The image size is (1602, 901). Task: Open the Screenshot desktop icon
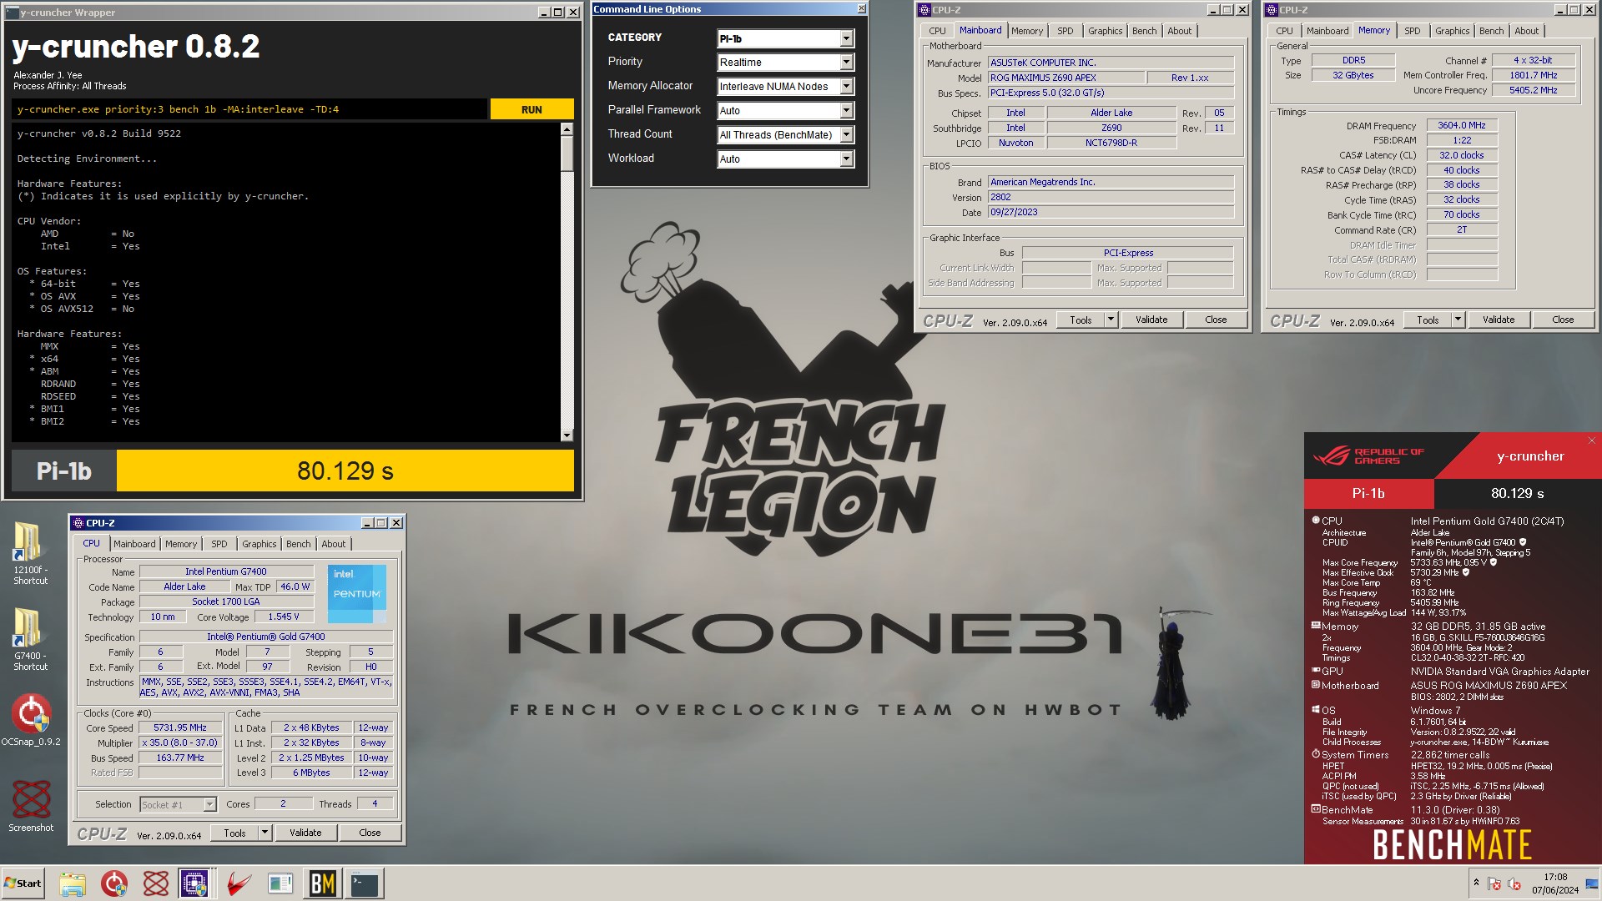31,805
